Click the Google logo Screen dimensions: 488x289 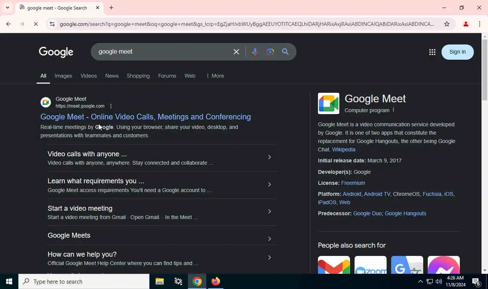click(x=56, y=52)
